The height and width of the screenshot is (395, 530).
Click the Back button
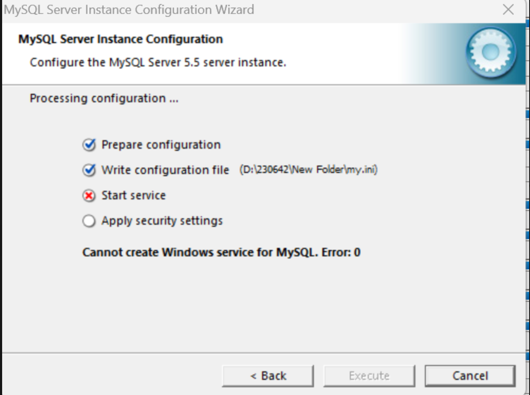268,375
